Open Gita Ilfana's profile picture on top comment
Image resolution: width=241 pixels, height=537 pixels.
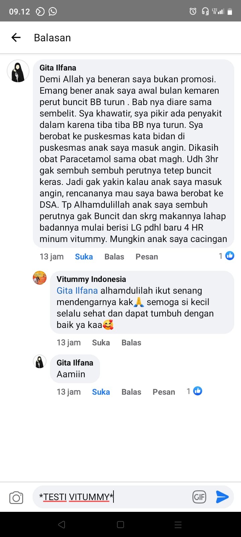18,71
